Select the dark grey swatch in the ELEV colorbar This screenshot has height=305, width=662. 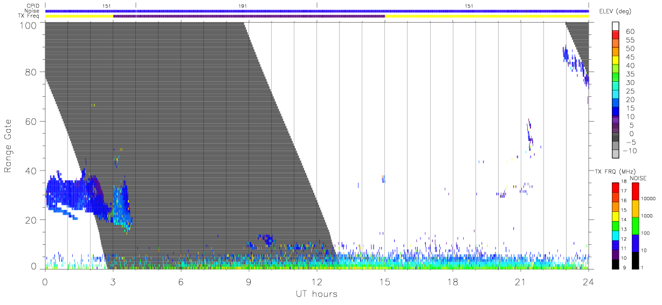[616, 137]
